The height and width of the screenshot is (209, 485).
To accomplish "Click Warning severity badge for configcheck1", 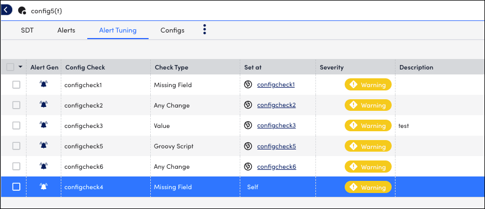I will click(368, 84).
